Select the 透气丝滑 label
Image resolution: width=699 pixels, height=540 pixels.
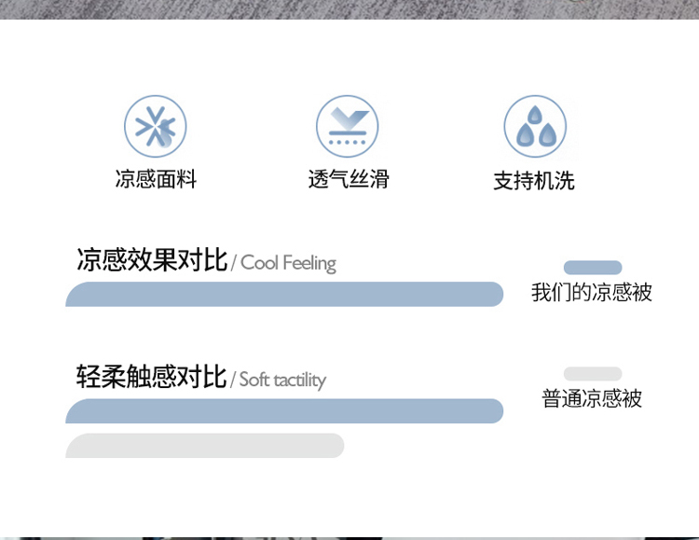click(x=349, y=179)
